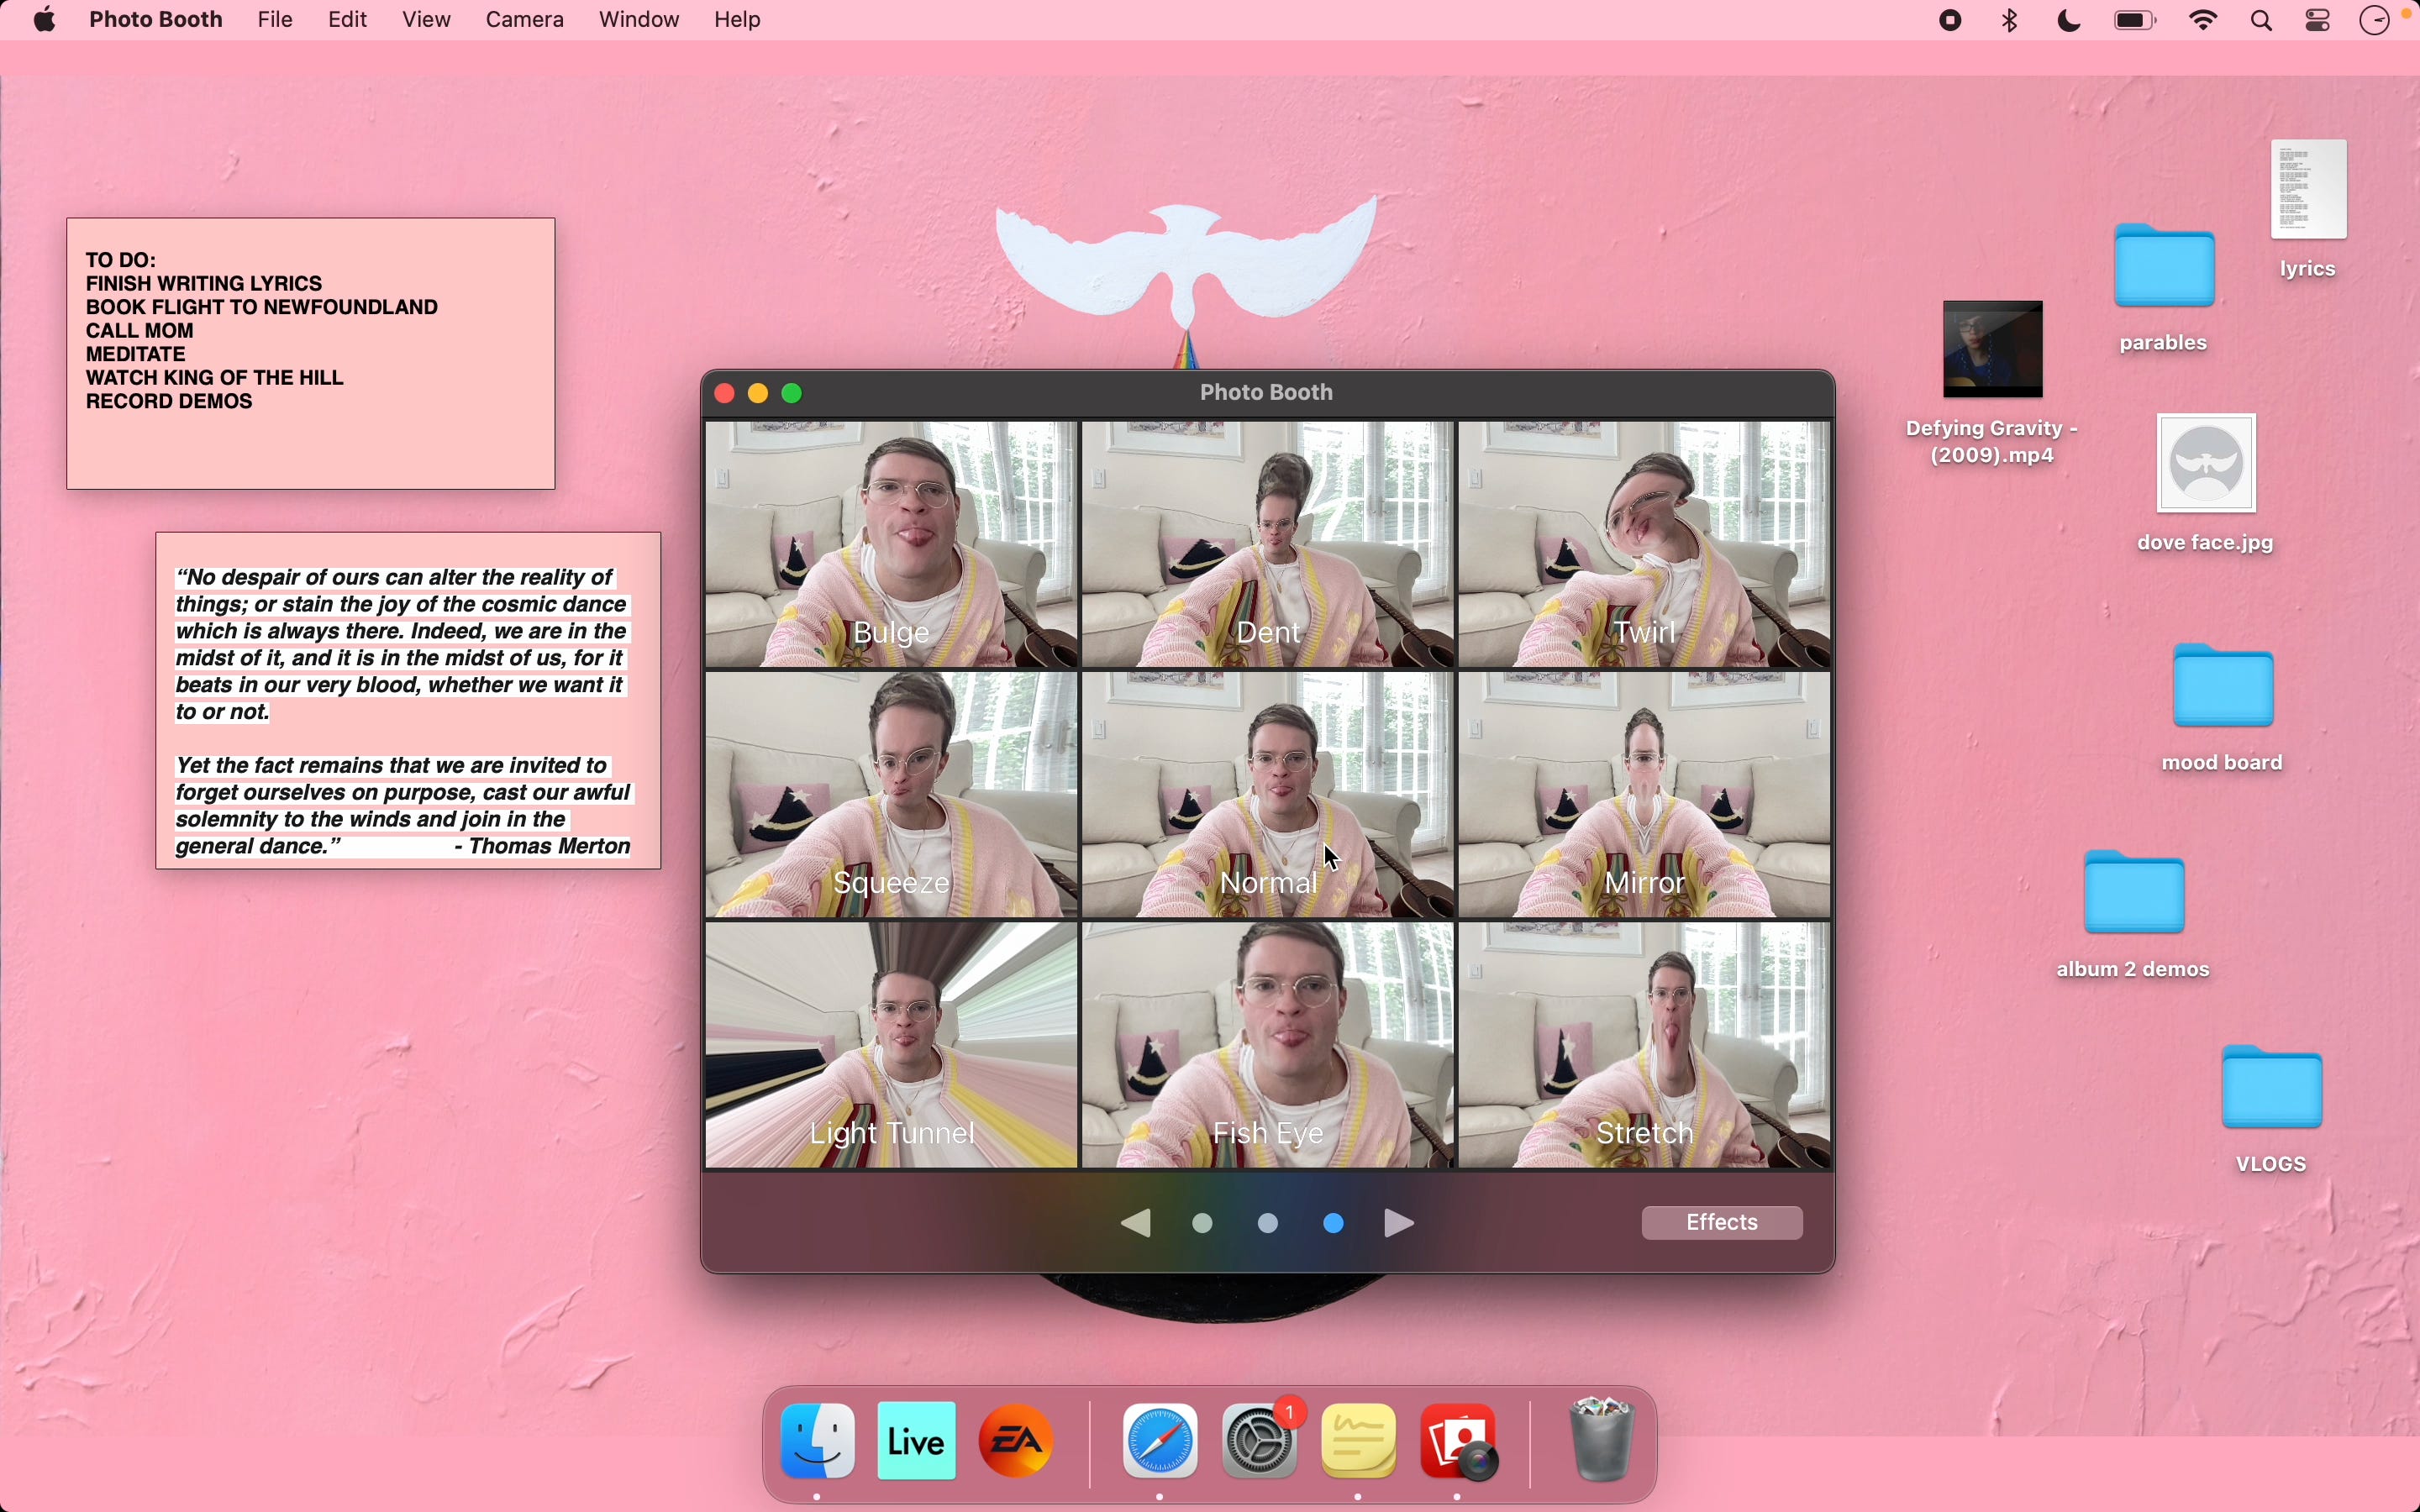Open the Camera menu

pyautogui.click(x=524, y=20)
